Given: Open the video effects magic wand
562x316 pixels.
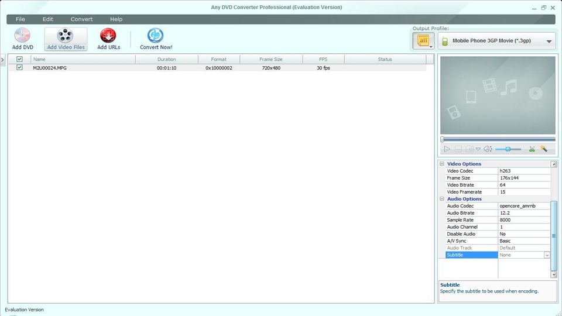Looking at the screenshot, I should point(544,149).
